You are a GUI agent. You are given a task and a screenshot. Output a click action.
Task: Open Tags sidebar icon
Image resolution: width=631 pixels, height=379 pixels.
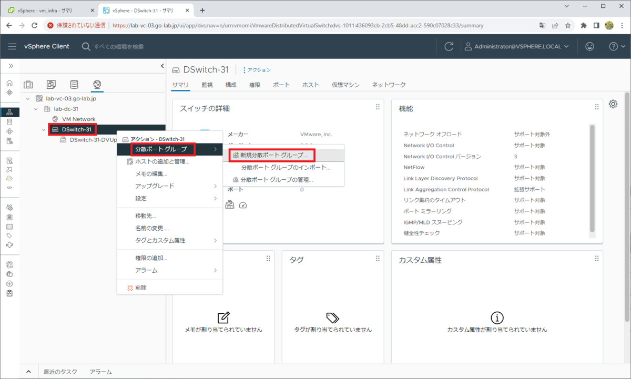tap(9, 236)
